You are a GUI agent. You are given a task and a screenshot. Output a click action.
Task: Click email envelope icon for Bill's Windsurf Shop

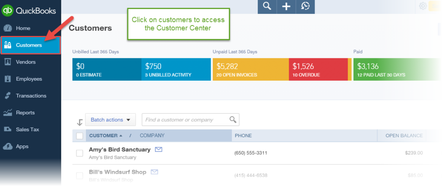[x=155, y=172]
